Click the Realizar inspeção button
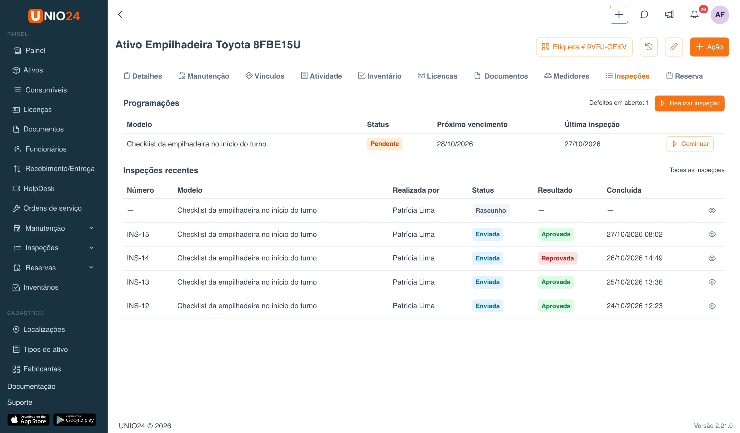Image resolution: width=740 pixels, height=433 pixels. pos(689,103)
